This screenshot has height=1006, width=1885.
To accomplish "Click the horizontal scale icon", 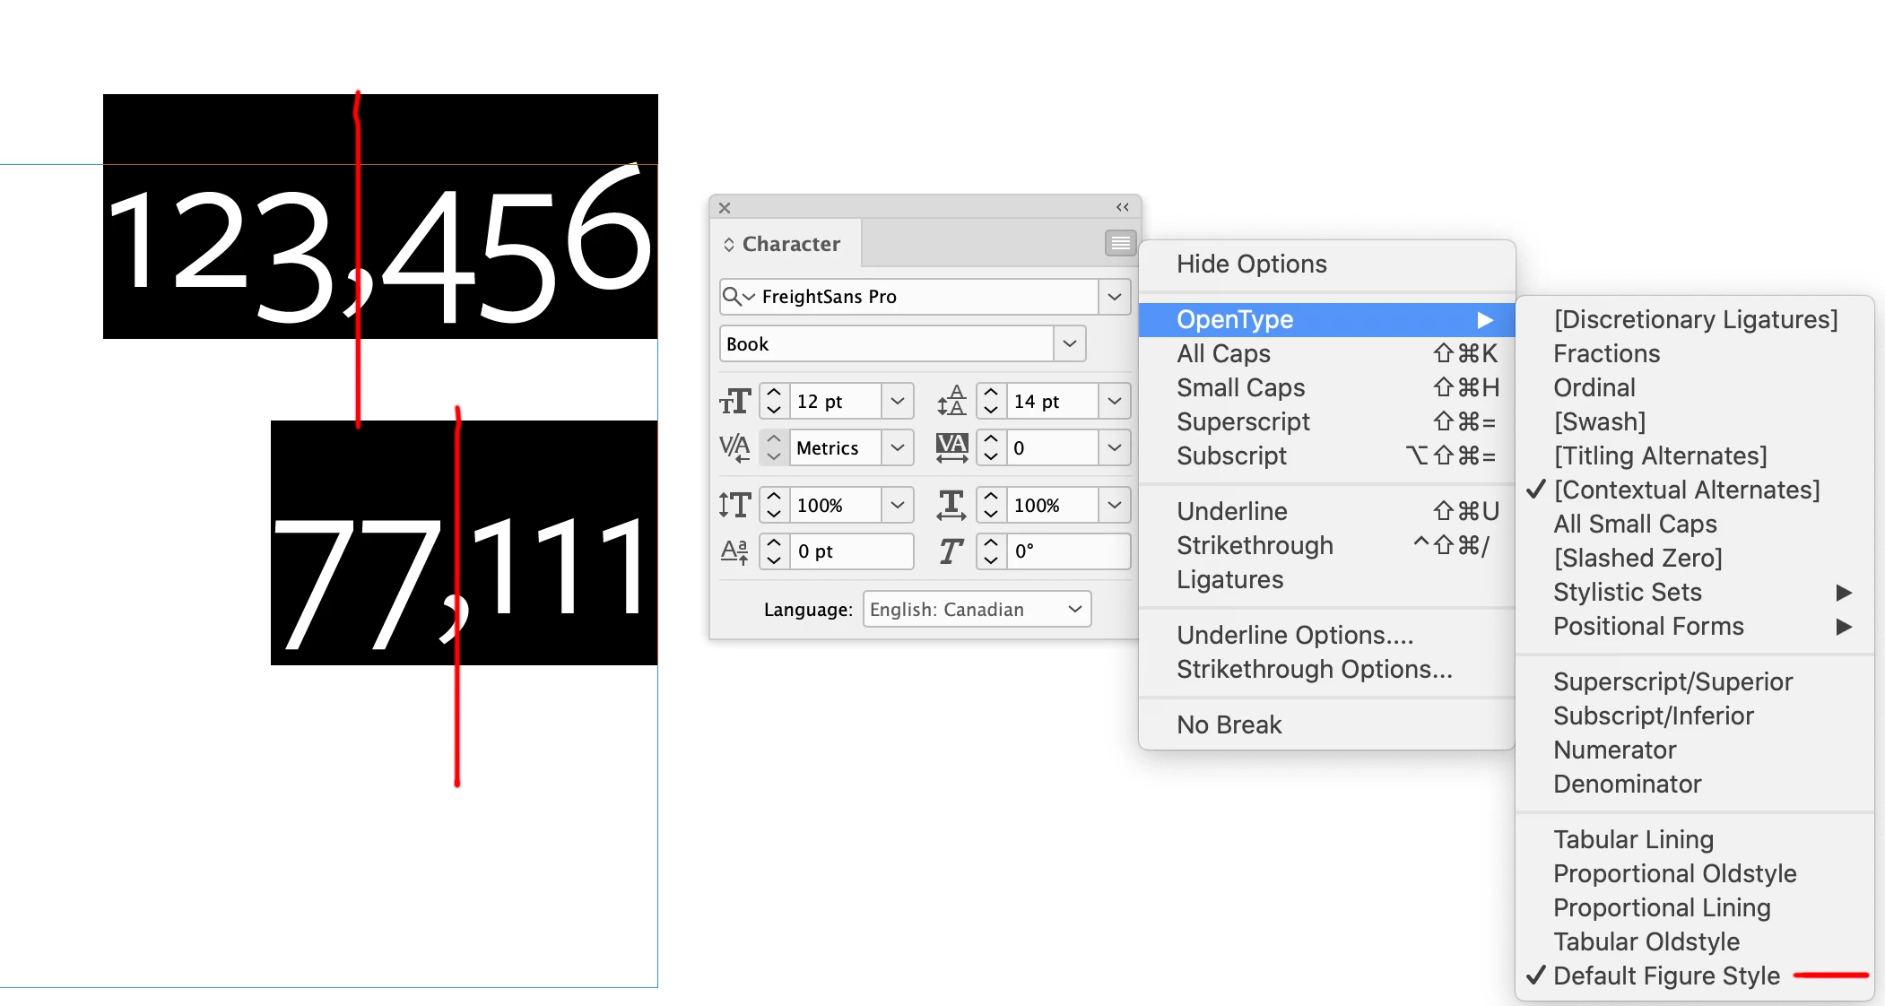I will (951, 505).
